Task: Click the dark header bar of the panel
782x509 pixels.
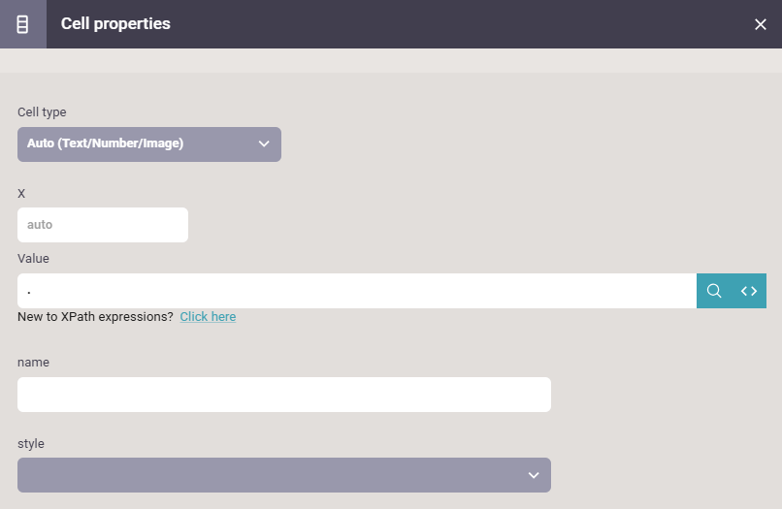Action: click(437, 24)
